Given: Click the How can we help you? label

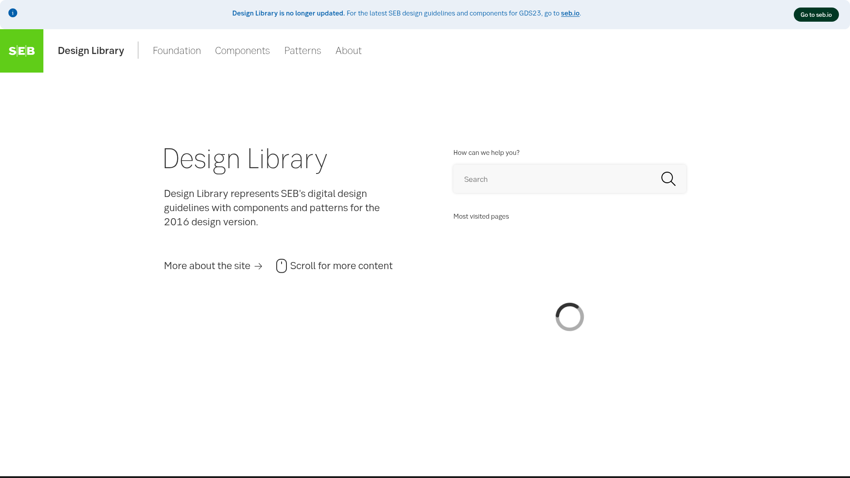Looking at the screenshot, I should (x=486, y=152).
